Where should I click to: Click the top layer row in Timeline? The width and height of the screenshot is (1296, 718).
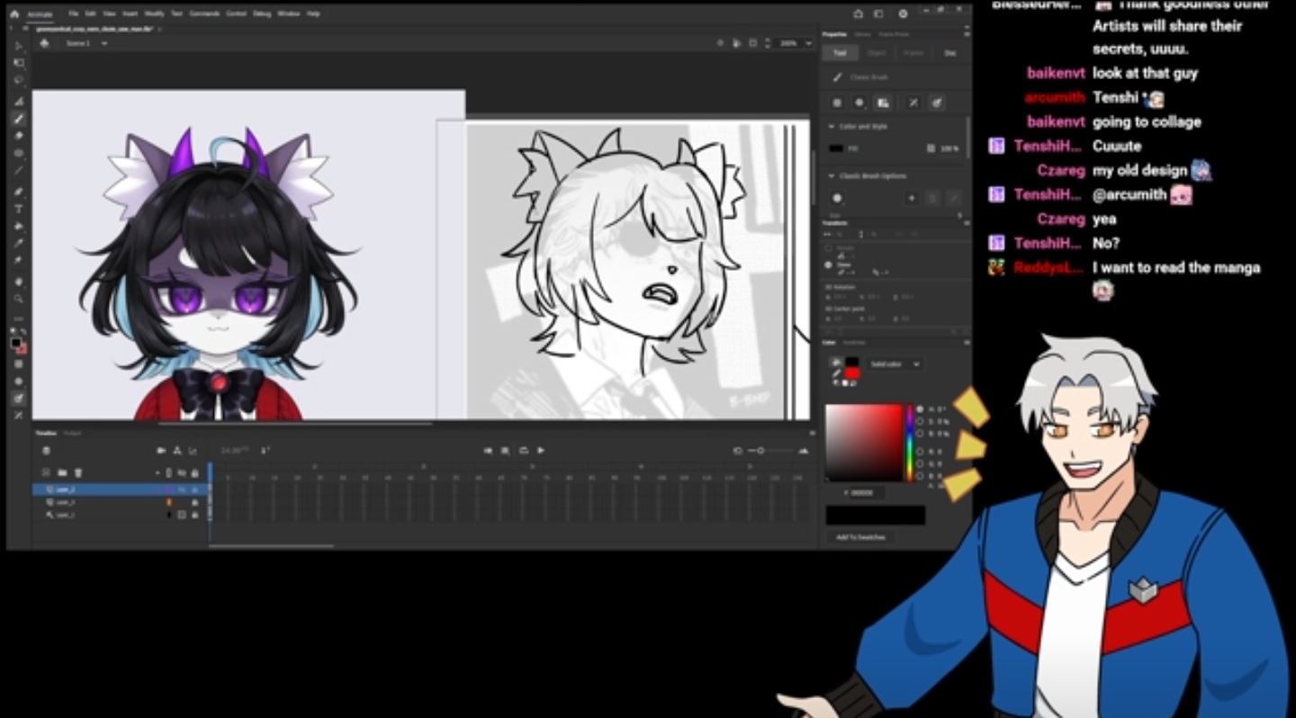120,489
